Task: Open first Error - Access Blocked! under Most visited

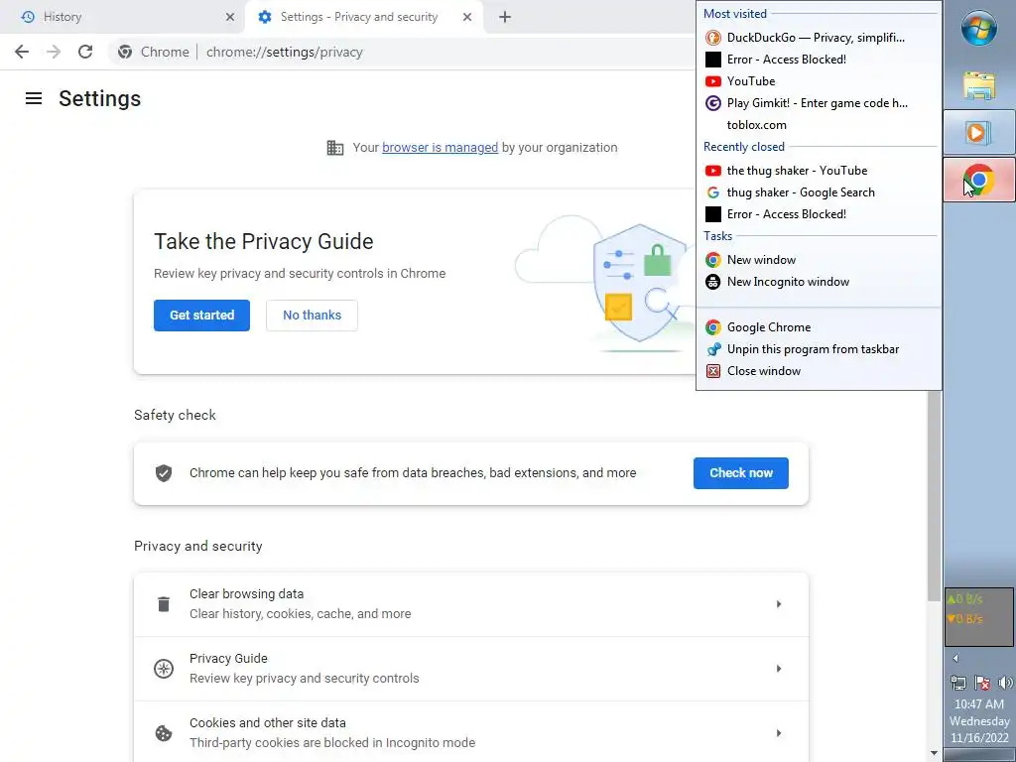Action: [819, 60]
